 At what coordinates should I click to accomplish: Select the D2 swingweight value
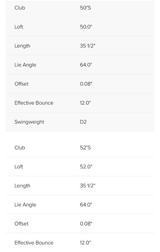[x=83, y=122]
